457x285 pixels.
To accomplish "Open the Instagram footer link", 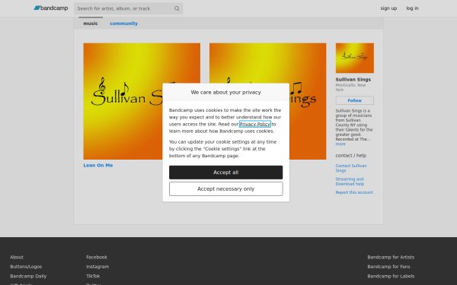I will (x=97, y=267).
